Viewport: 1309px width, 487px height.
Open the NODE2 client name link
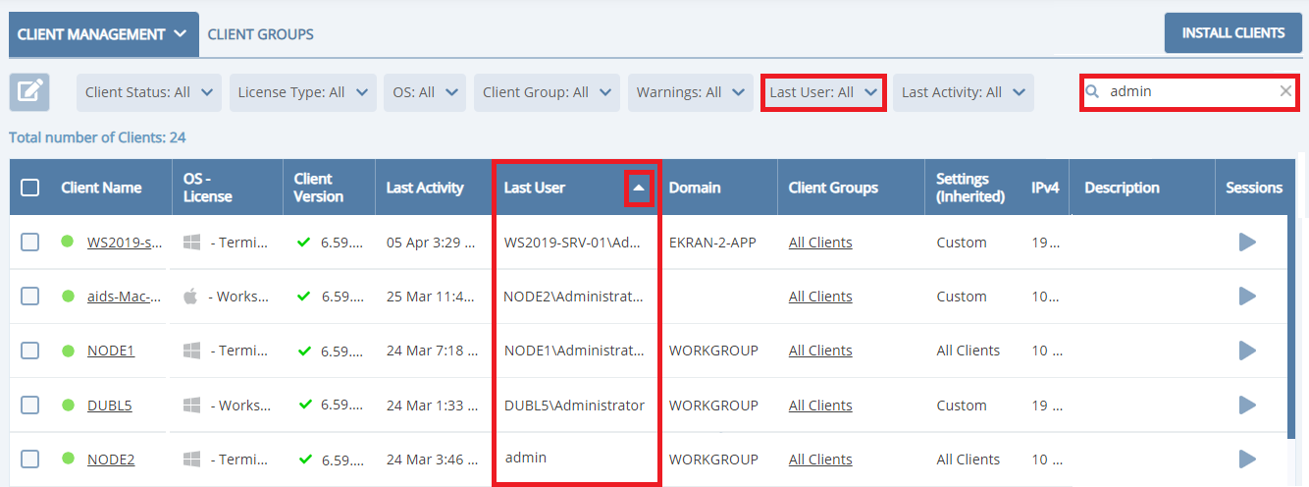(x=111, y=460)
